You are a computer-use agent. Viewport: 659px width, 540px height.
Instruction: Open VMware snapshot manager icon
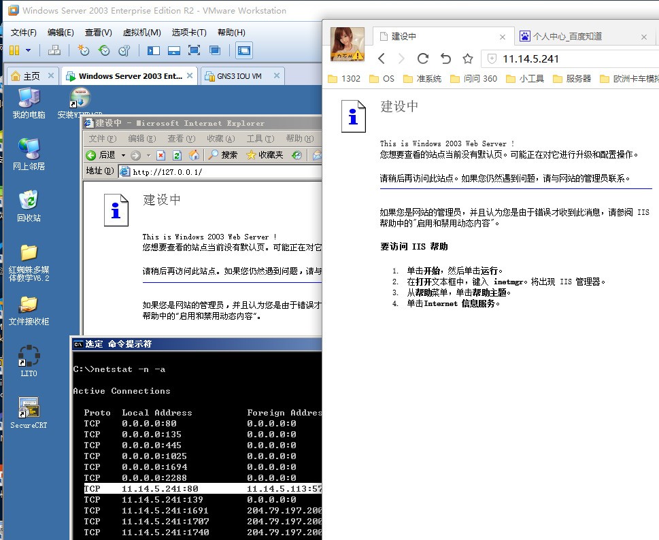(124, 50)
